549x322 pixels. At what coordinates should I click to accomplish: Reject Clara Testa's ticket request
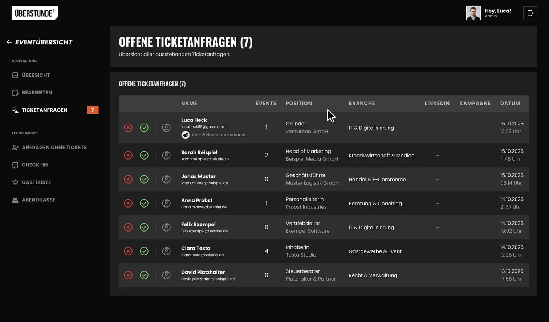pyautogui.click(x=128, y=251)
